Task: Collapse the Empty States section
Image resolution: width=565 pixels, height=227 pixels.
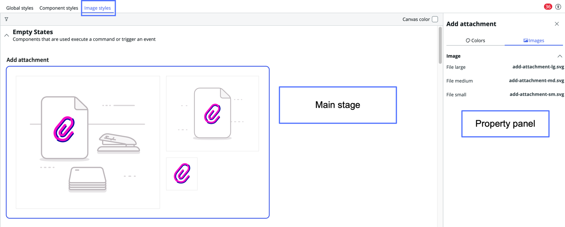Action: tap(6, 35)
